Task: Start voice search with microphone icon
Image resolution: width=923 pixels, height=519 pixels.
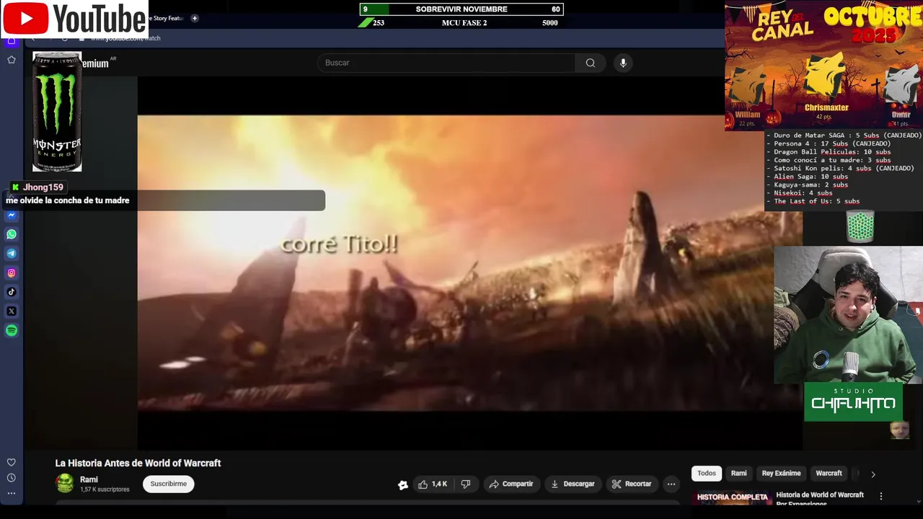Action: tap(623, 63)
